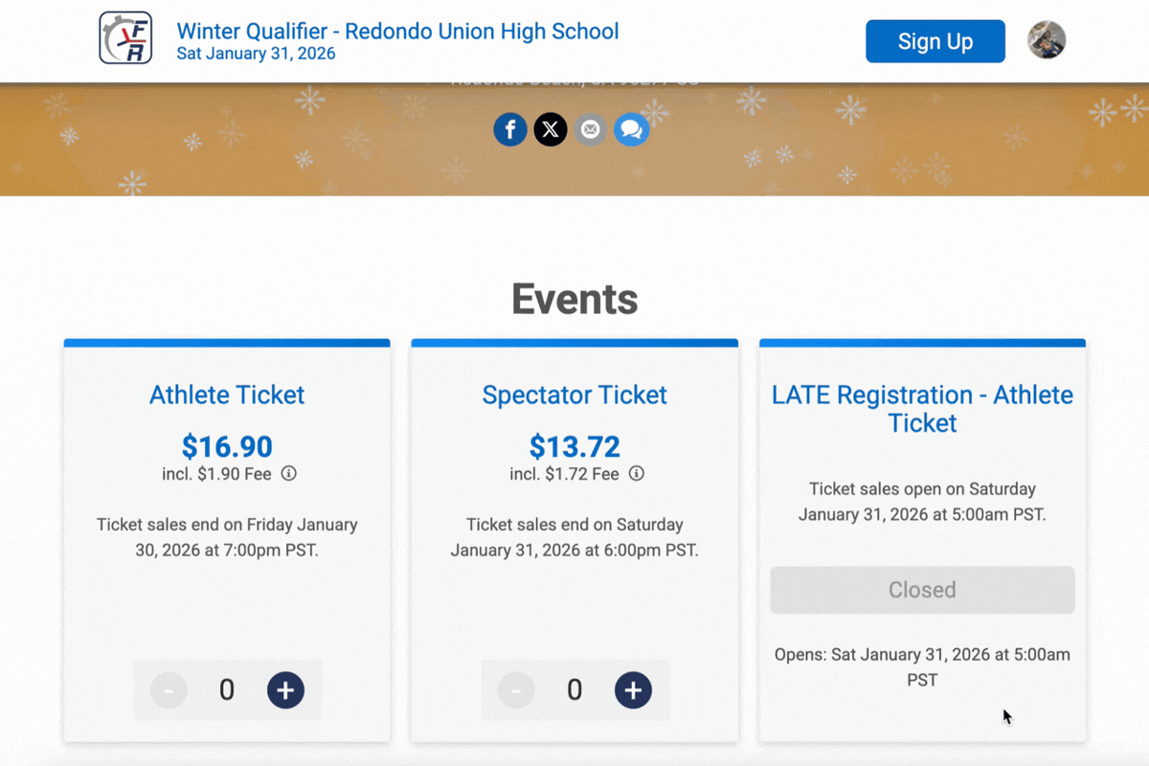Open your profile avatar menu

(x=1047, y=40)
